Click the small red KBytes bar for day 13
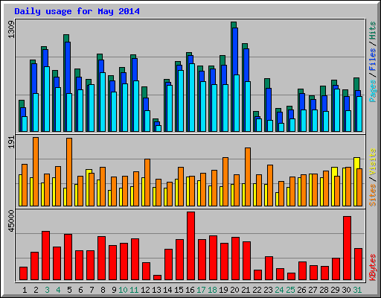The width and height of the screenshot is (381, 298). 157,278
